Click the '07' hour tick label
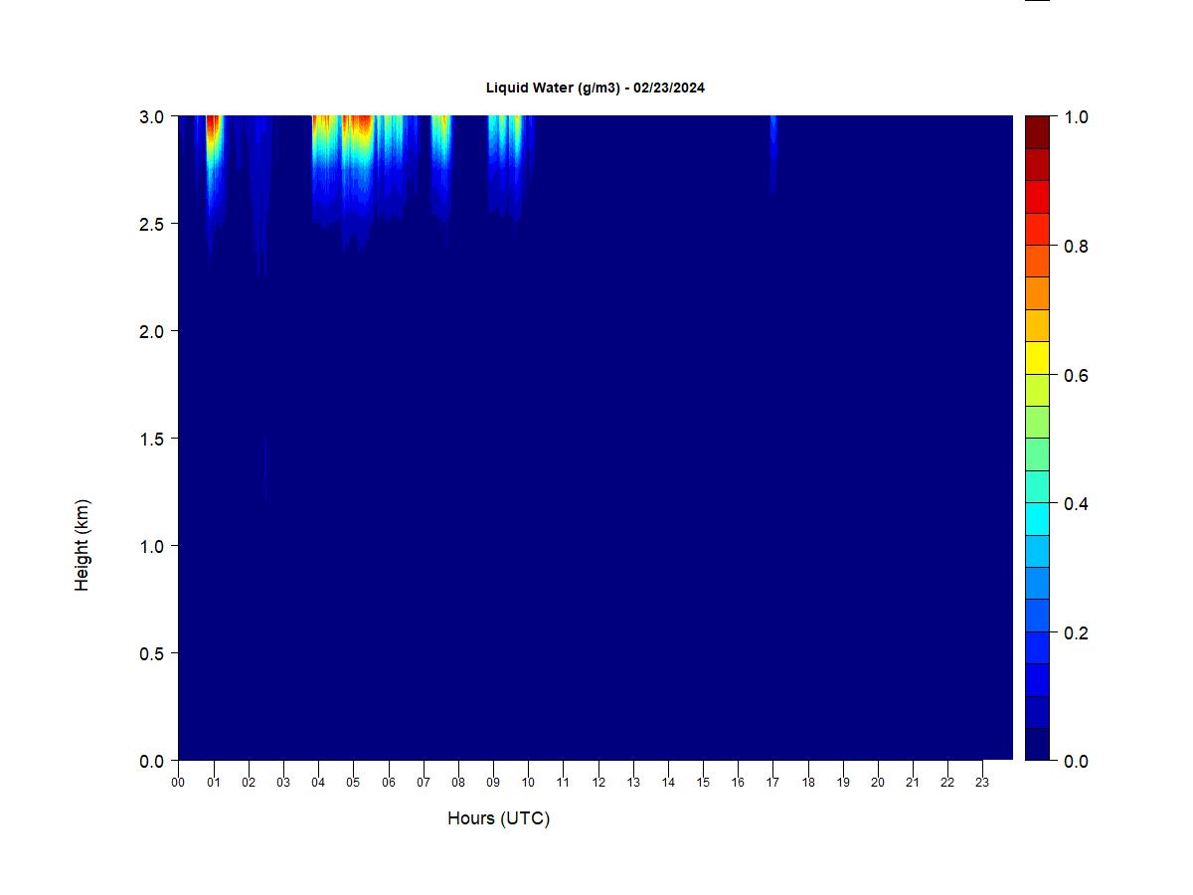 pyautogui.click(x=424, y=783)
